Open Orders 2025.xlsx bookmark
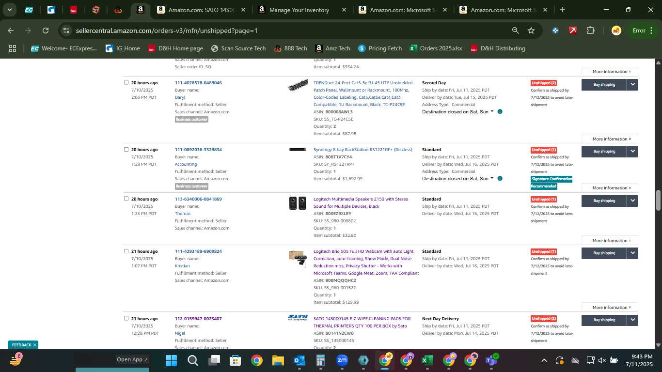Viewport: 662px width, 372px height. tap(436, 48)
